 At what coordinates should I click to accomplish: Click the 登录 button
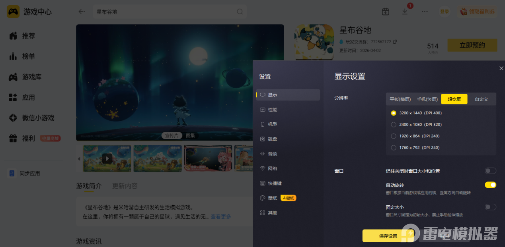(445, 12)
